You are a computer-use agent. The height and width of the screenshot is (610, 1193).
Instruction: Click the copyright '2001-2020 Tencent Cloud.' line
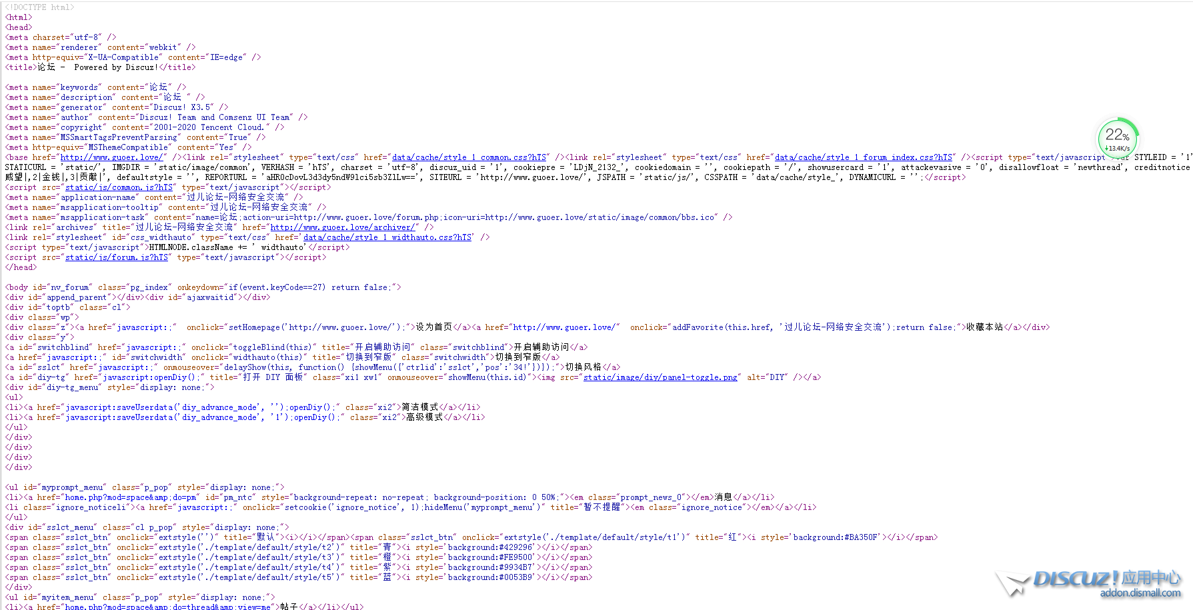pos(145,127)
